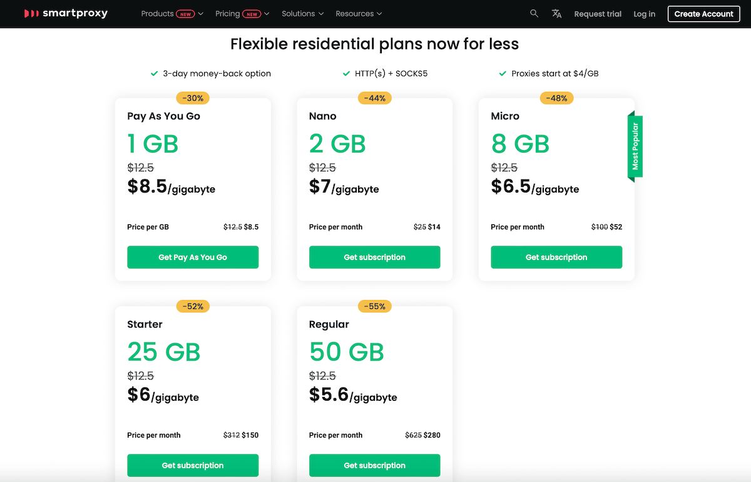Click the 3-day money-back option text

click(x=217, y=74)
